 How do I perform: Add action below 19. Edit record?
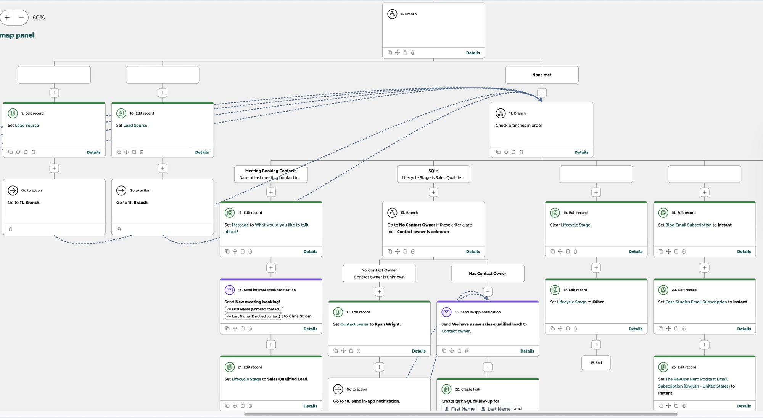[596, 345]
